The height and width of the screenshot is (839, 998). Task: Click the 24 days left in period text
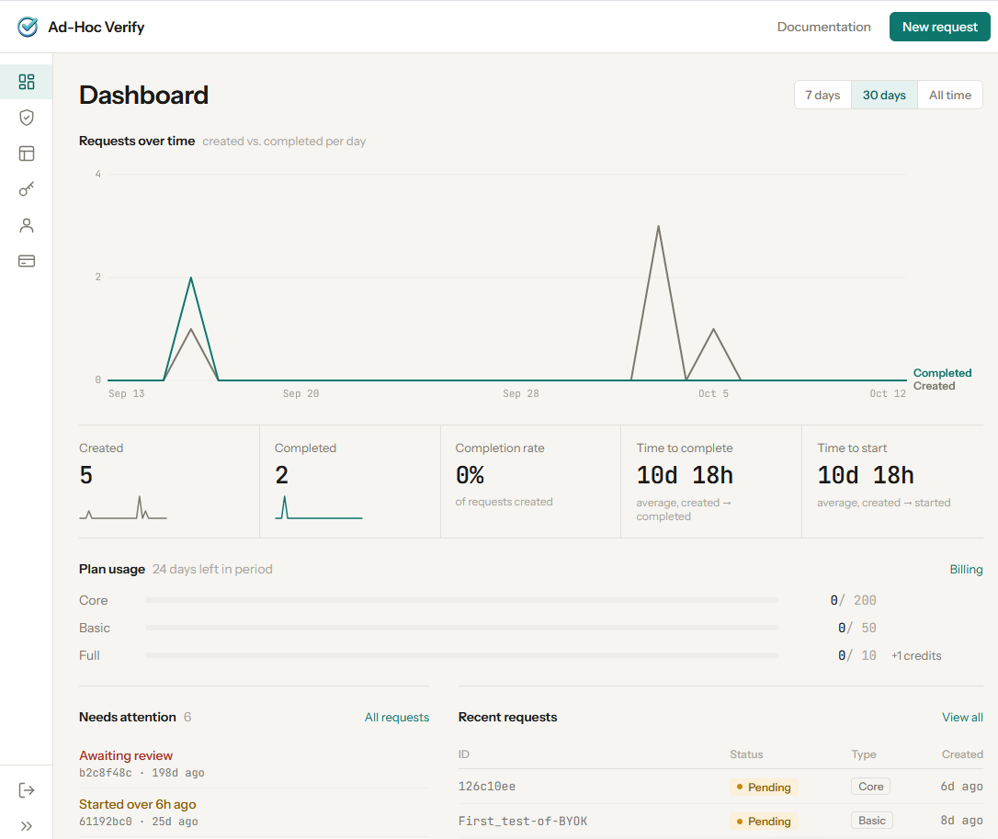point(212,569)
